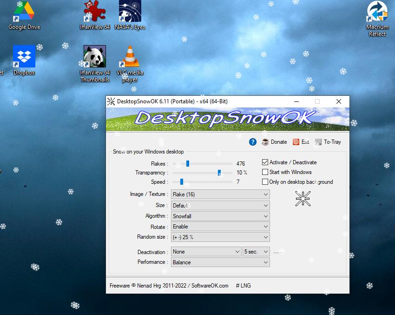
Task: Click the Flakes slider handle
Action: [x=188, y=164]
